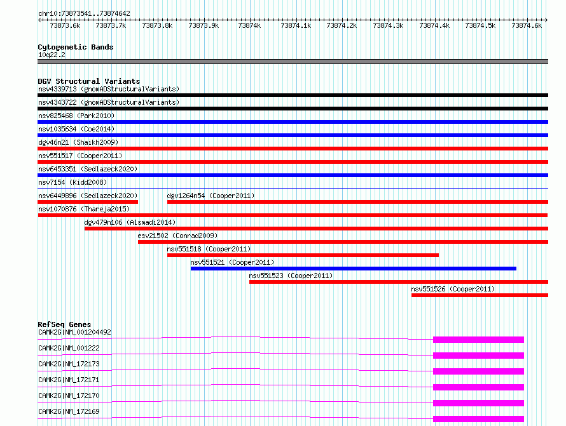Click the nsv4339713 gnomAD variant black bar

pos(293,95)
